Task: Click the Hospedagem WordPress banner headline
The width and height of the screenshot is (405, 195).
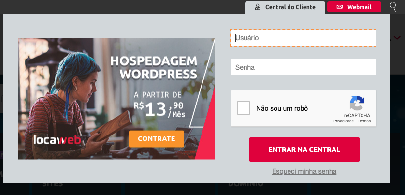Action: 154,68
